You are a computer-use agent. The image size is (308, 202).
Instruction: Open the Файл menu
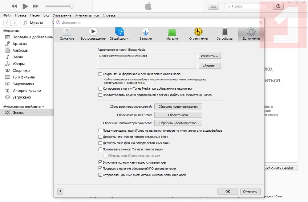coord(7,15)
